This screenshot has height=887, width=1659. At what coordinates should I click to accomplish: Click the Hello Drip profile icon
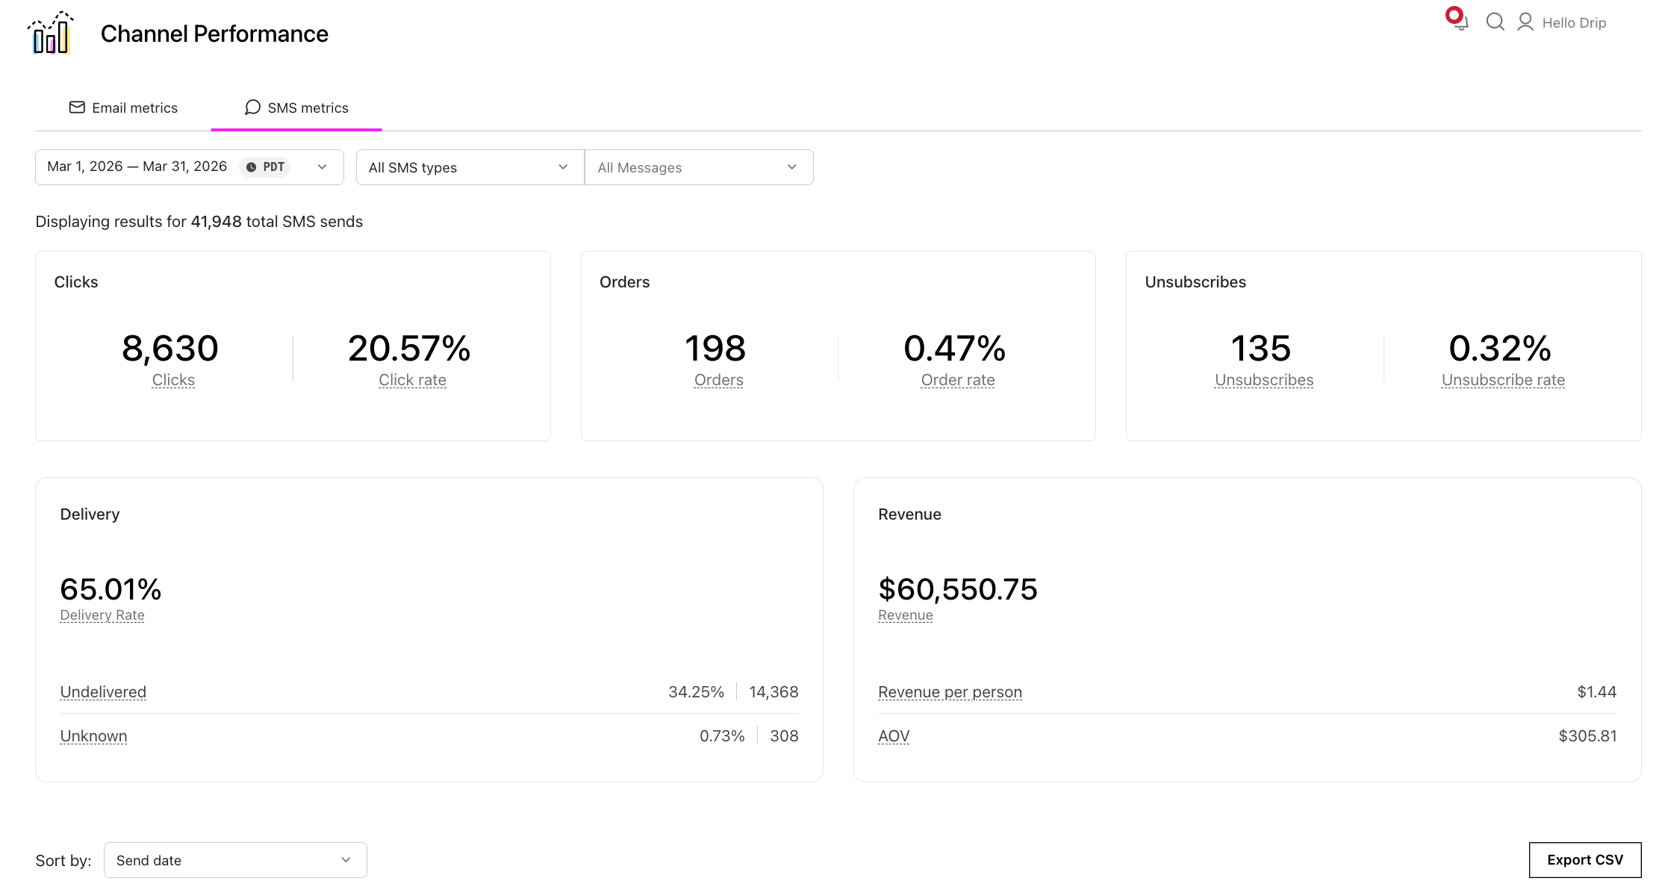pos(1525,22)
